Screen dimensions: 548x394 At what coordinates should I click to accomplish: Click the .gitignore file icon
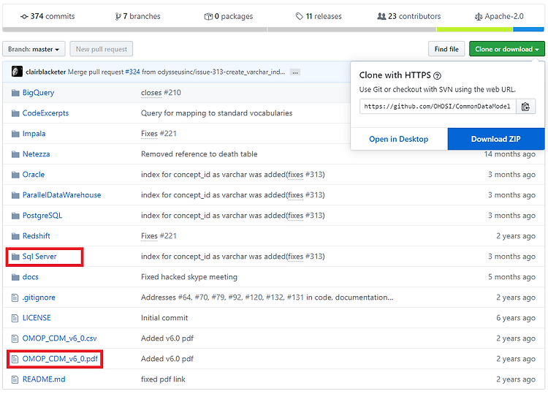15,298
